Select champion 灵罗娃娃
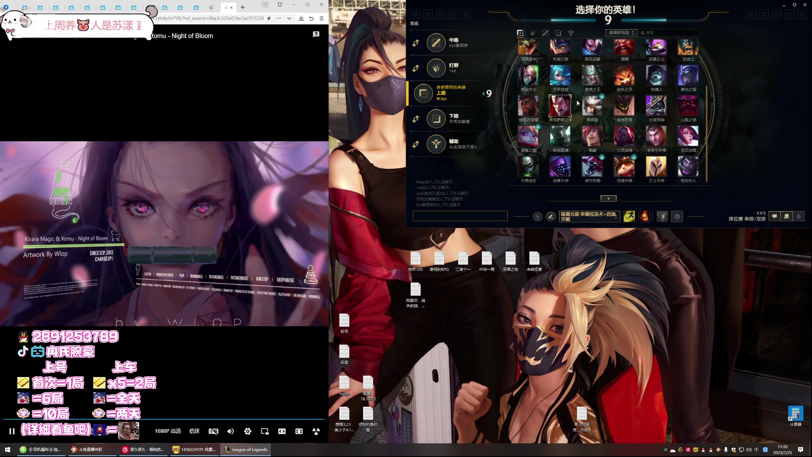 pos(560,75)
